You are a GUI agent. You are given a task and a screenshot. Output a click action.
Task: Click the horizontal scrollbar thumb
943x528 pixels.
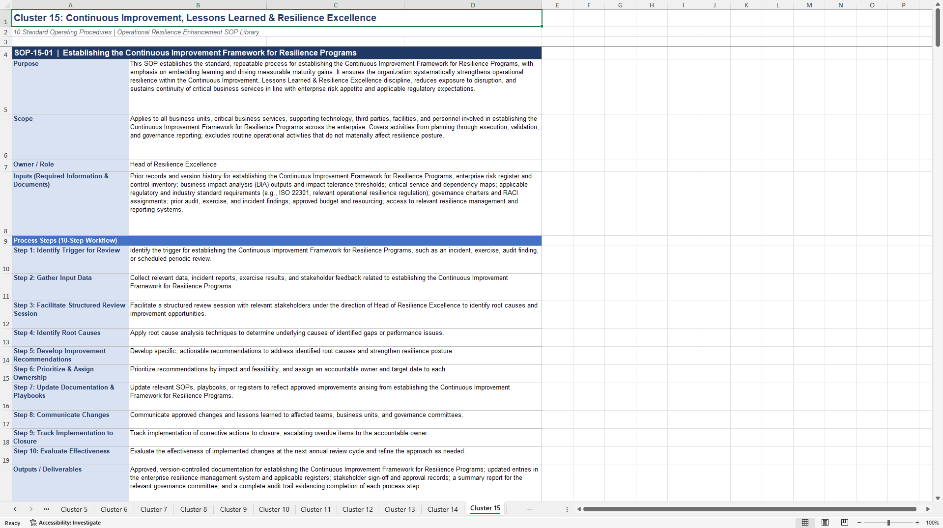(x=750, y=509)
